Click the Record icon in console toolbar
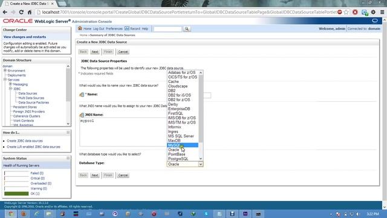Screen dimensions: 387x218 click(x=127, y=28)
